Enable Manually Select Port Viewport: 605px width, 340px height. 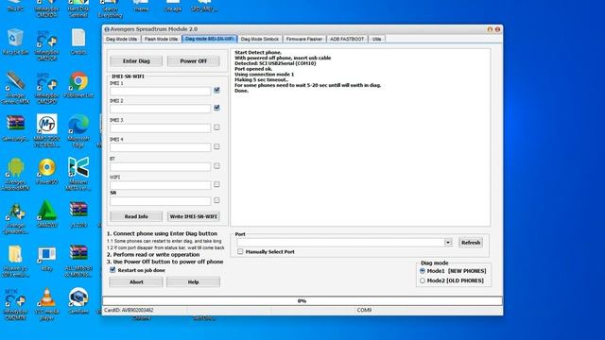click(x=240, y=251)
